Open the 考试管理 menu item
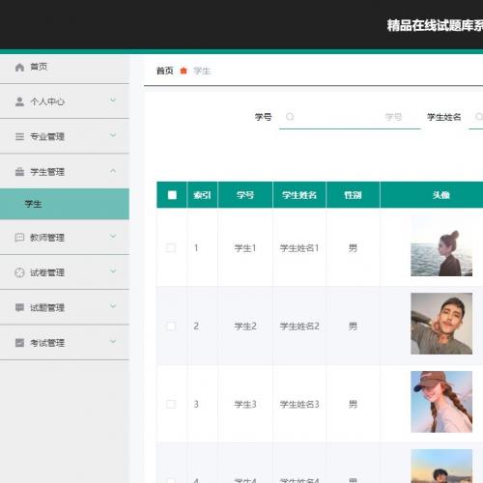Screen dimensions: 483x483 [x=65, y=343]
